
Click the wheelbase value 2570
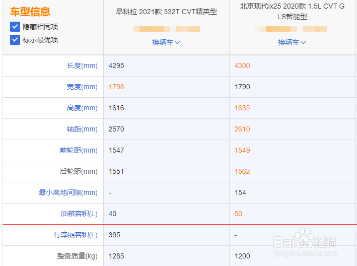(116, 129)
